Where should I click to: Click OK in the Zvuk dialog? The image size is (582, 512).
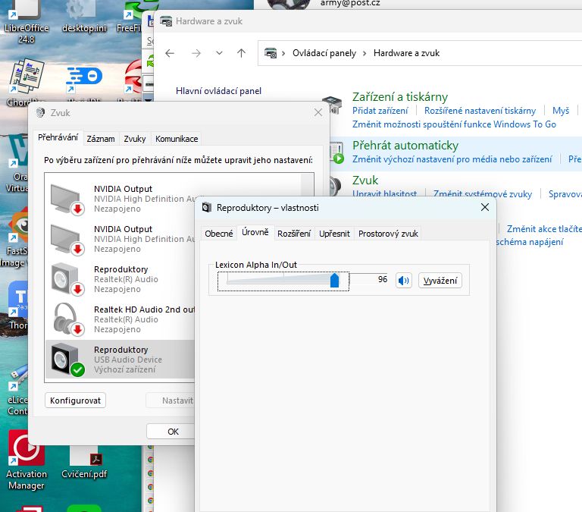coord(171,432)
